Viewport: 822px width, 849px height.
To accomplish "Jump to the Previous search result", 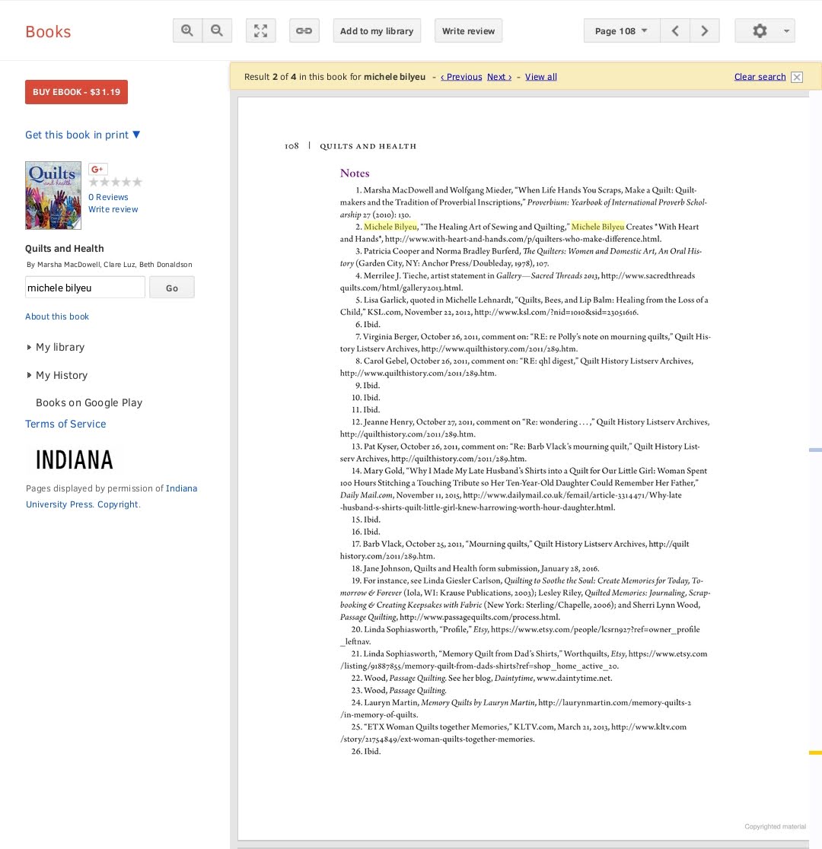I will (461, 77).
